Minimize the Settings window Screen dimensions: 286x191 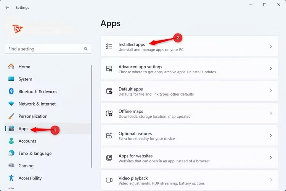click(251, 5)
